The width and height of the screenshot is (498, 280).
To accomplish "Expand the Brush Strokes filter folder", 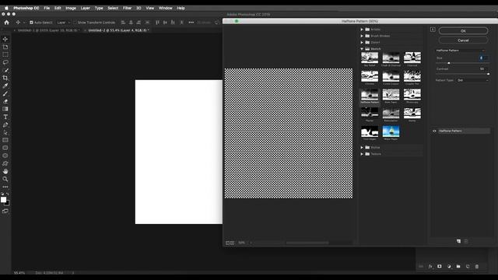I will [x=362, y=36].
